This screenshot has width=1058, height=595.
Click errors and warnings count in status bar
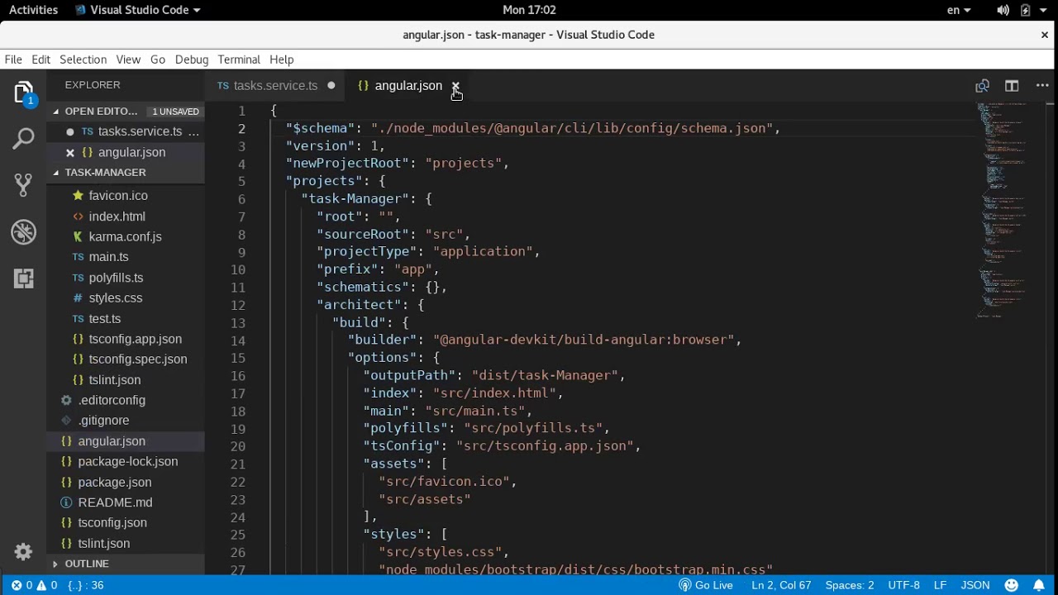[34, 585]
